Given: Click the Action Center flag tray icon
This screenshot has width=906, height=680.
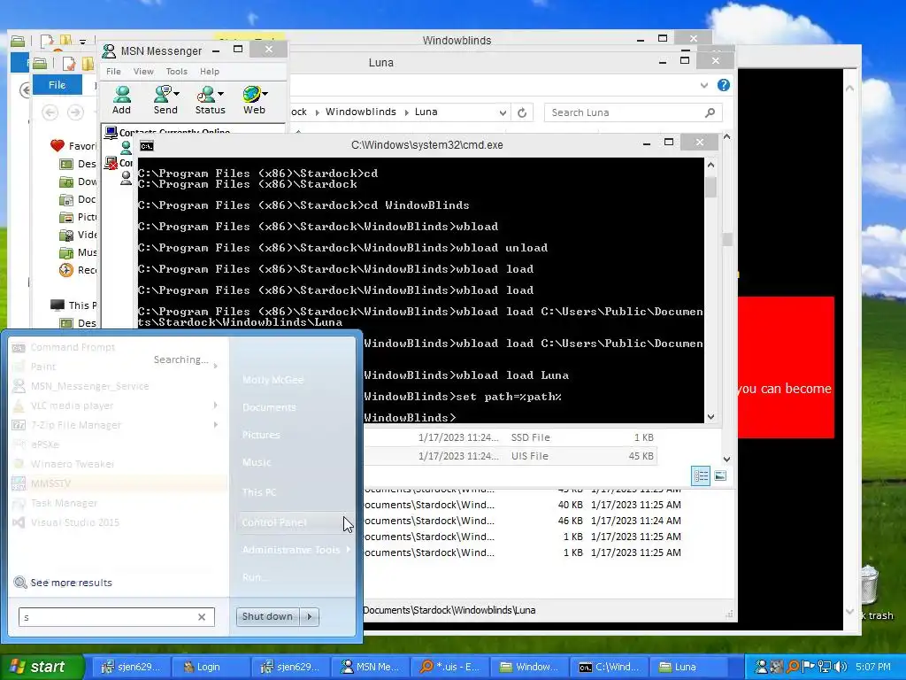Looking at the screenshot, I should 809,667.
